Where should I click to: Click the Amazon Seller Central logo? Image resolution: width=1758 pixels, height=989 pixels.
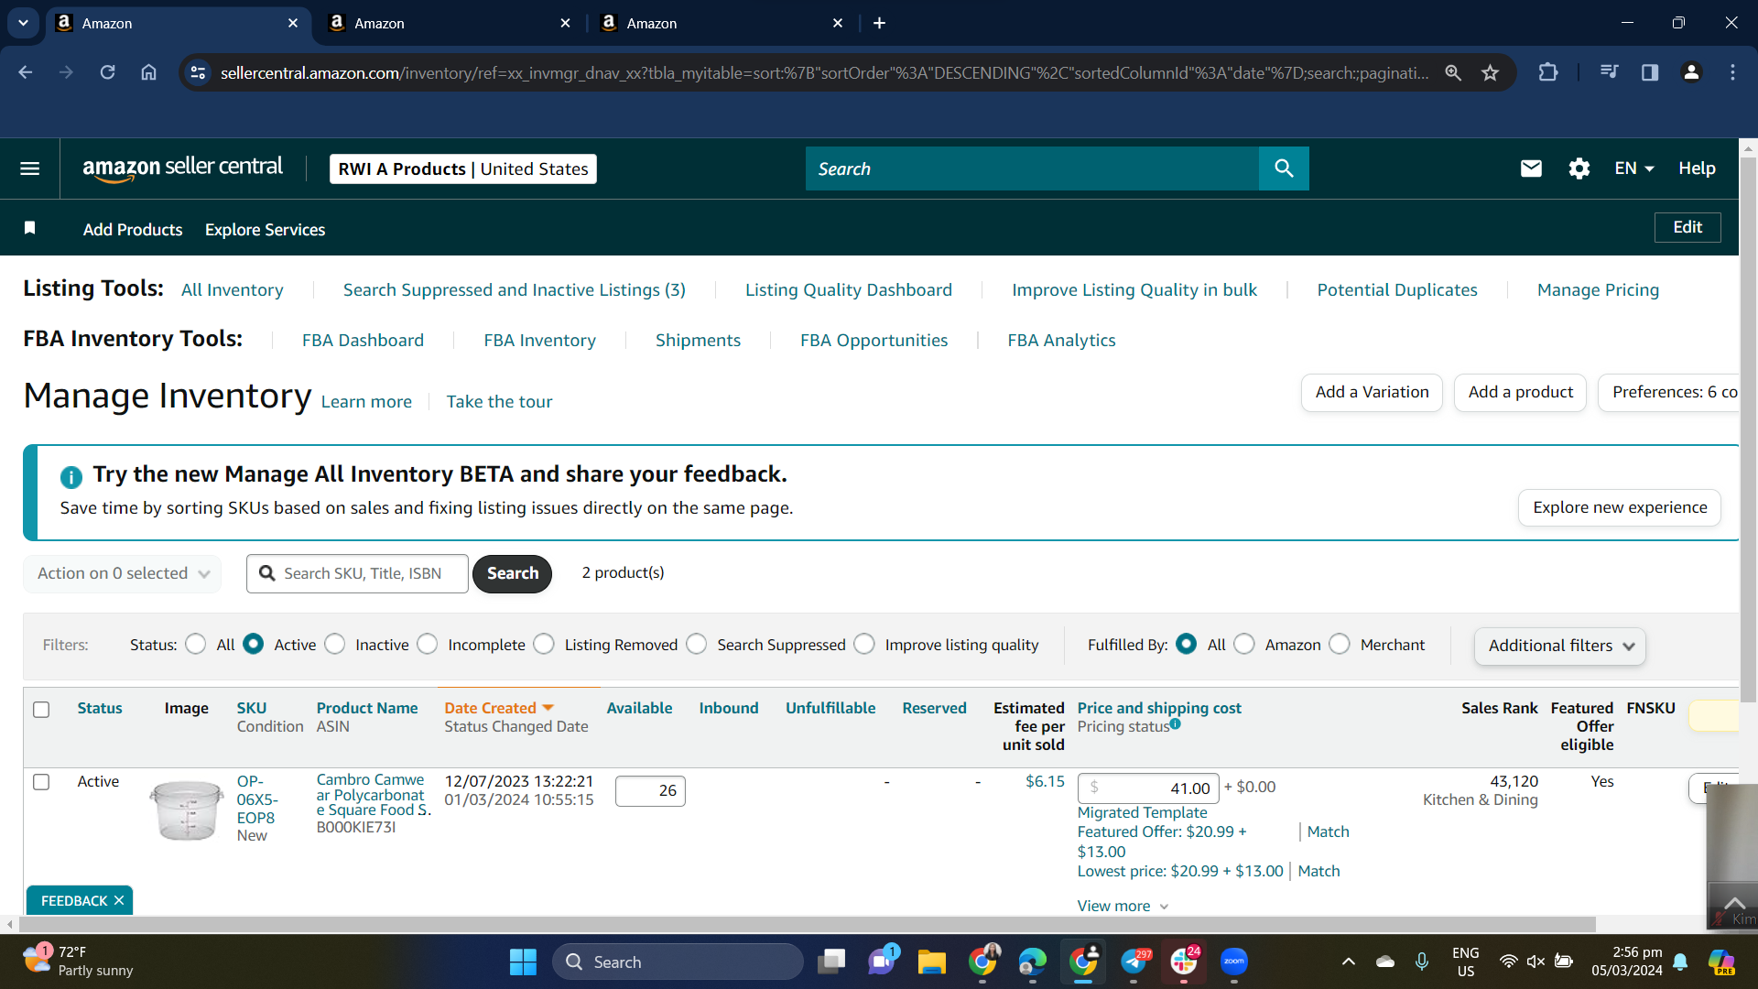click(182, 168)
